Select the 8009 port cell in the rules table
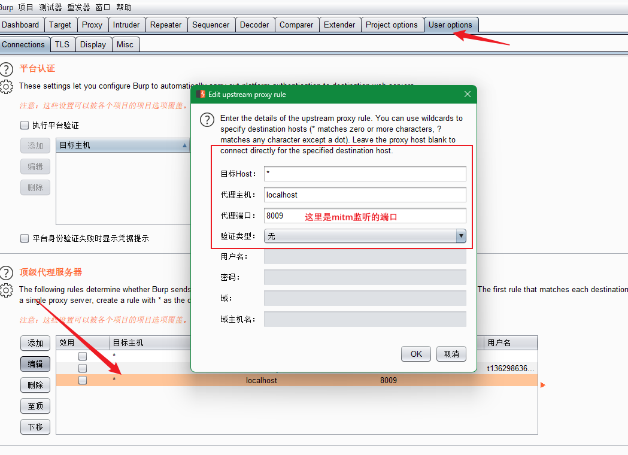Viewport: 628px width, 455px height. coord(389,381)
